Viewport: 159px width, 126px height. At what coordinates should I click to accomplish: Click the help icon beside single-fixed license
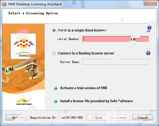[149, 28]
